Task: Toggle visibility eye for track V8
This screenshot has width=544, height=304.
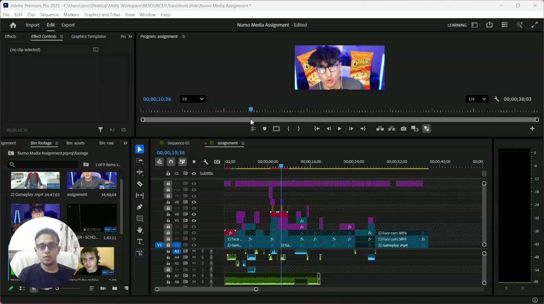Action: coord(194,202)
